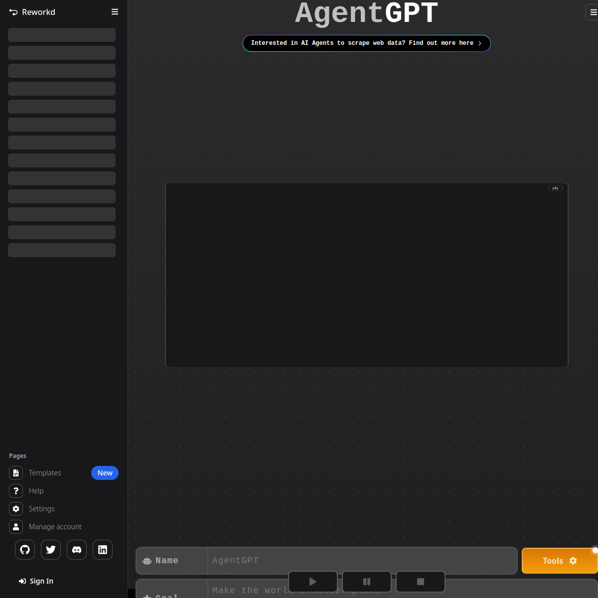Focus the agent Name input field
The height and width of the screenshot is (598, 598).
(362, 561)
